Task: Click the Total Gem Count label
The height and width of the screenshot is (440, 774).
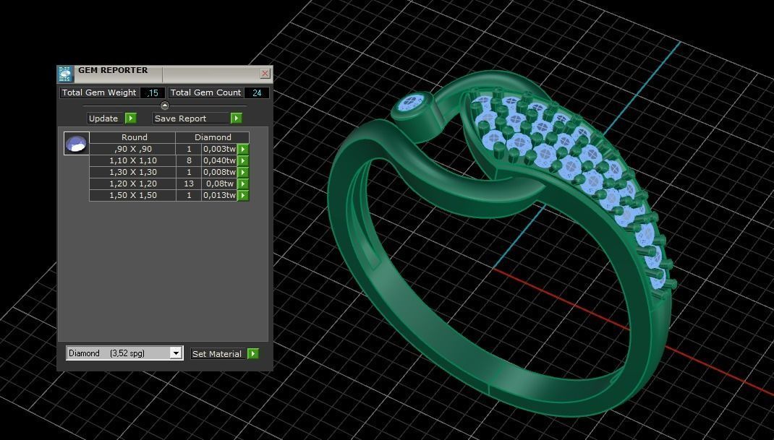Action: pyautogui.click(x=206, y=92)
